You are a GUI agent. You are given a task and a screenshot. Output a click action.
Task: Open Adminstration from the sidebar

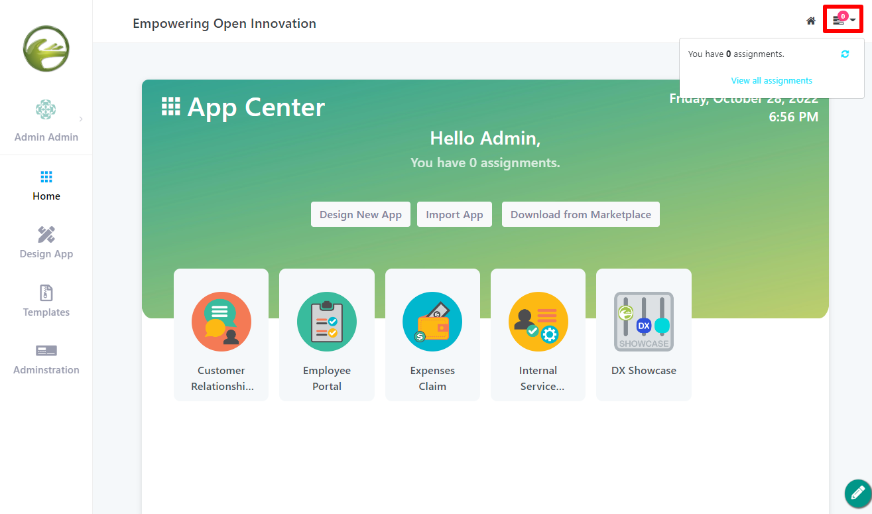point(46,359)
